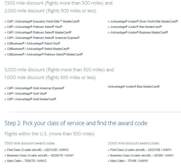Screen dimensions: 181x168
Task: Click AAdvantage Aviator Red MasterCard item
Action: click(136, 27)
